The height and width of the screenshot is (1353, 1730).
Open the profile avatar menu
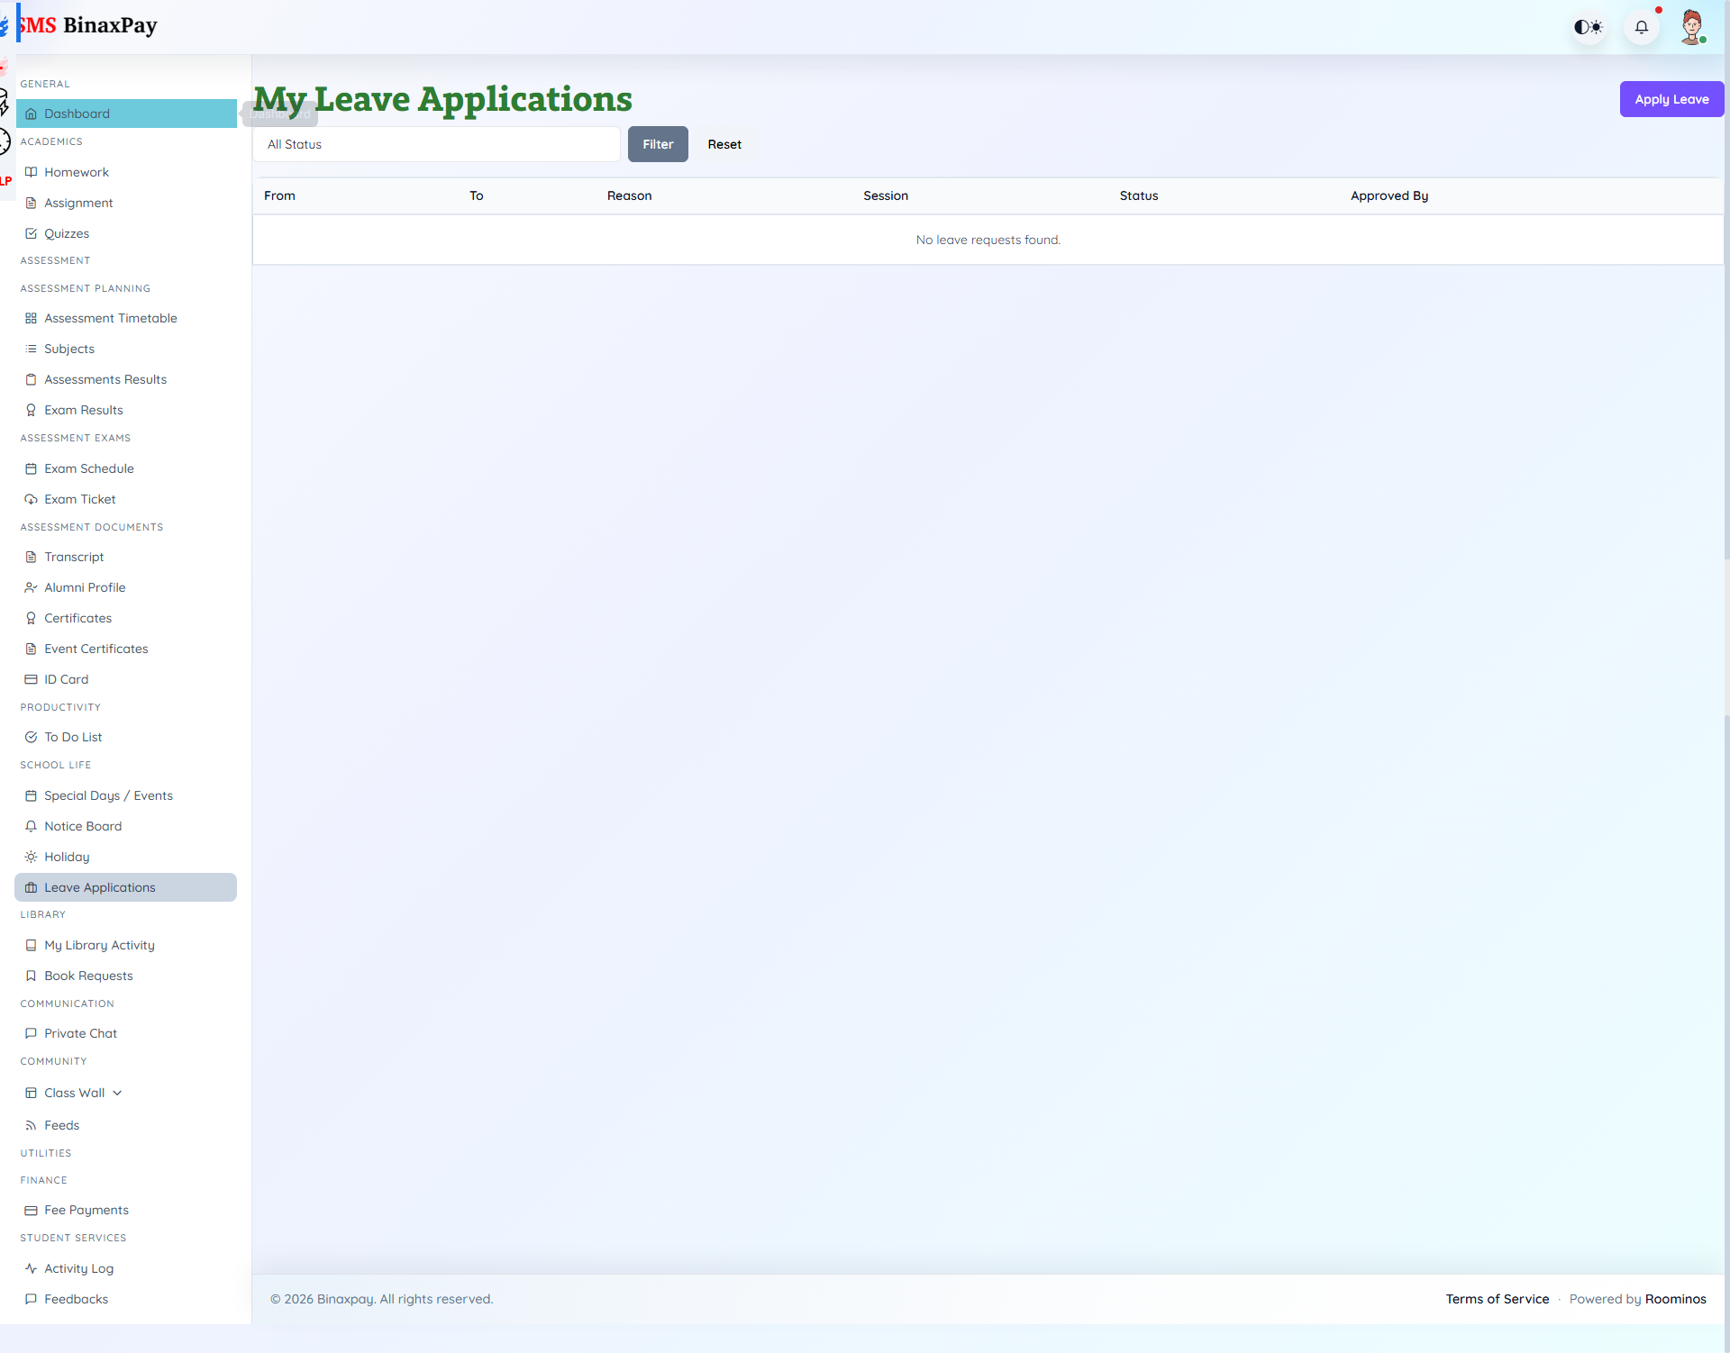pos(1694,26)
